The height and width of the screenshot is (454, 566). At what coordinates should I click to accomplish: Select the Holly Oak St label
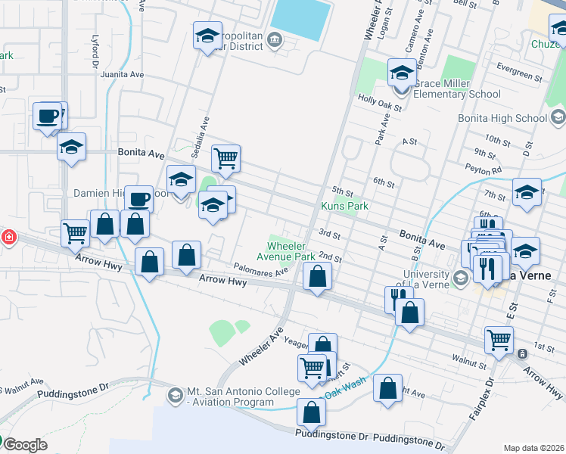point(380,103)
